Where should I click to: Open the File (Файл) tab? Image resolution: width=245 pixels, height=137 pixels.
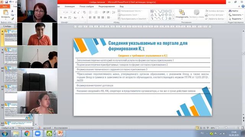click(x=5, y=6)
